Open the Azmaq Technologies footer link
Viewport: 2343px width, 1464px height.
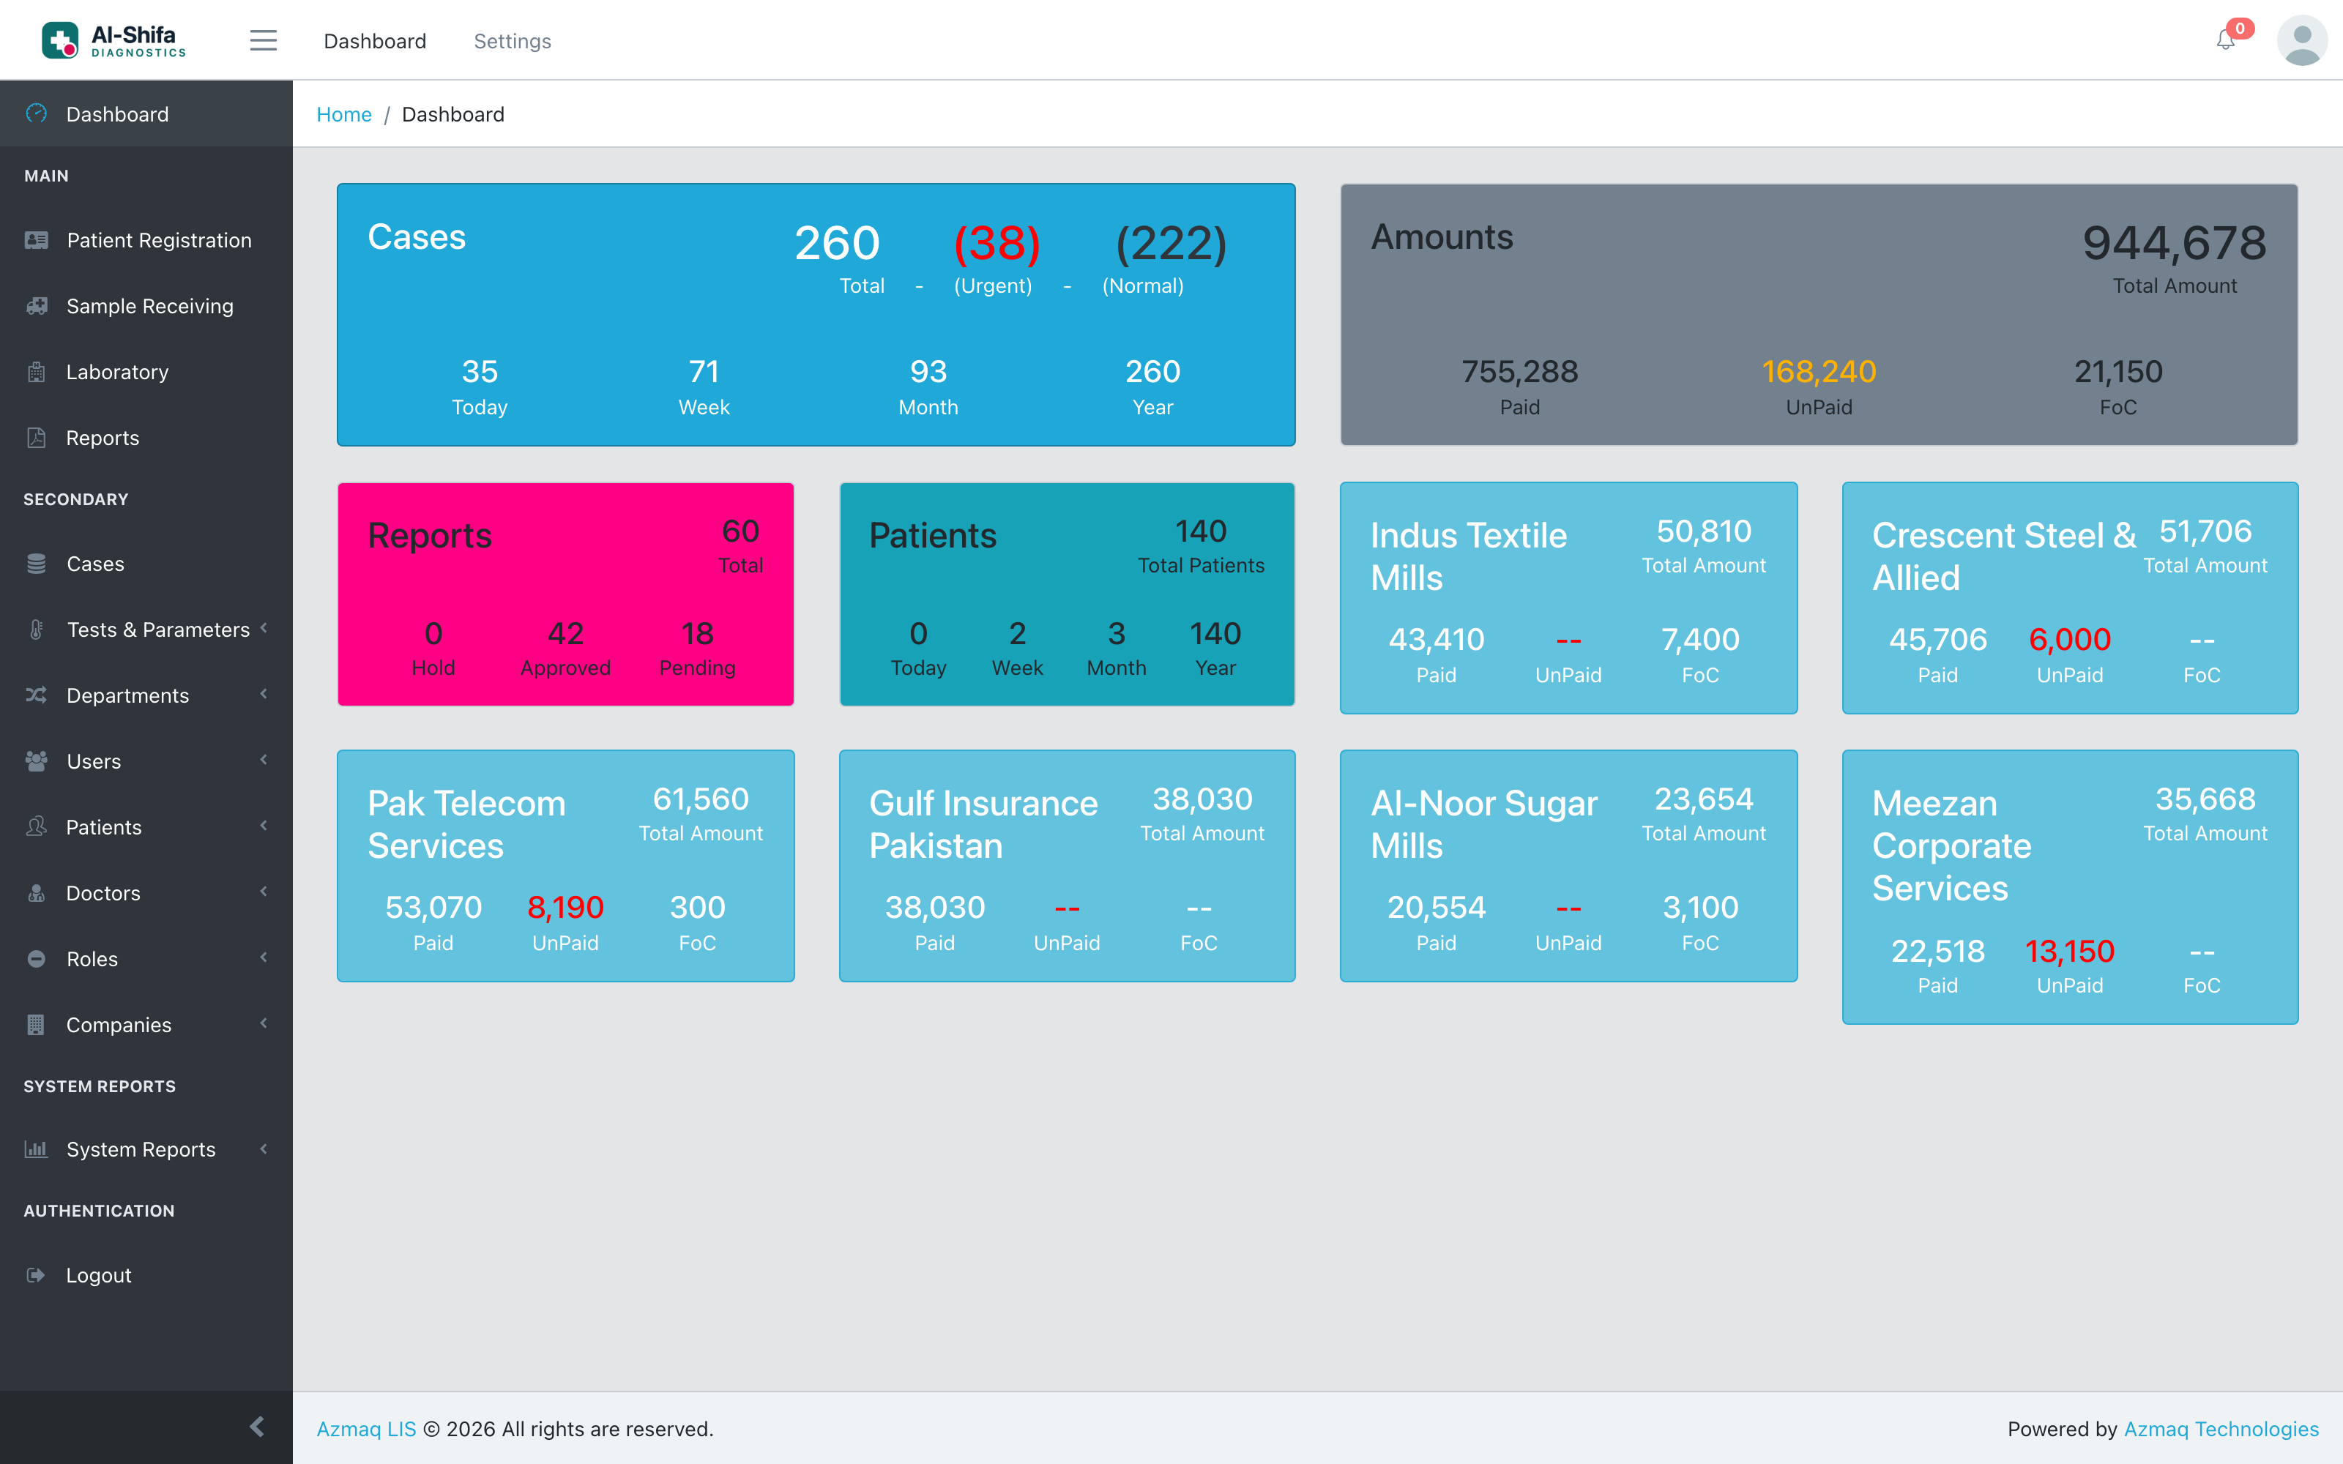2221,1429
